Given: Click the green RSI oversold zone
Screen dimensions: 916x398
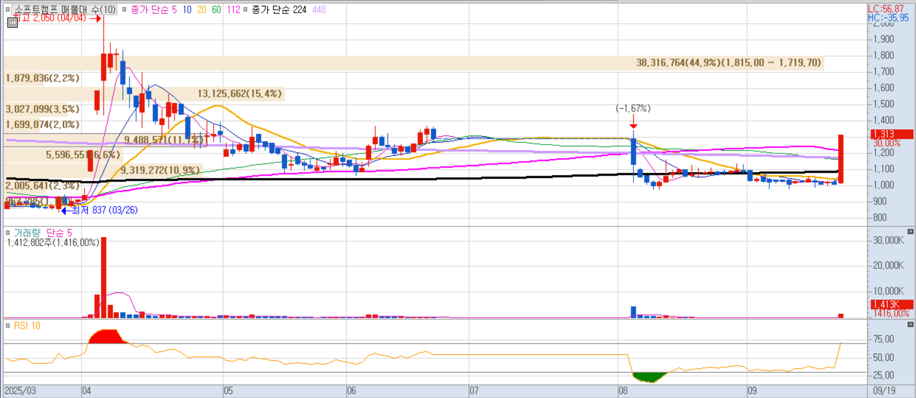Looking at the screenshot, I should coord(649,377).
